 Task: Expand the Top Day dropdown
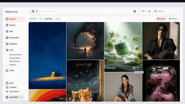[x=49, y=18]
